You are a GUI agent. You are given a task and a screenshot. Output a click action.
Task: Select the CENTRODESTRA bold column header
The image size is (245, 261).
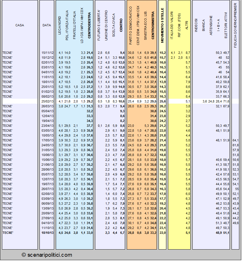click(x=89, y=25)
